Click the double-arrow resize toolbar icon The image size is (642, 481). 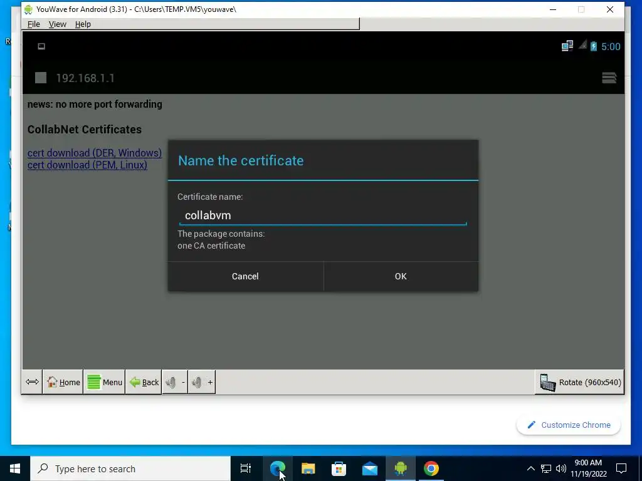[x=32, y=382]
